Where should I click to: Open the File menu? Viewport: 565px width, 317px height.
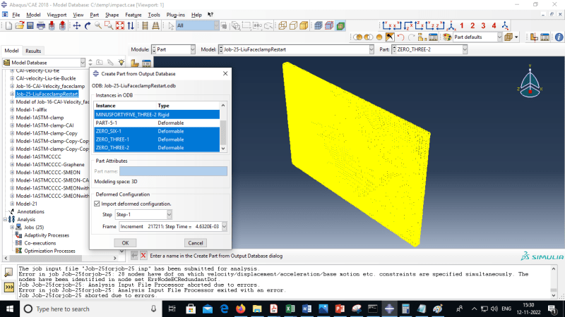click(16, 15)
